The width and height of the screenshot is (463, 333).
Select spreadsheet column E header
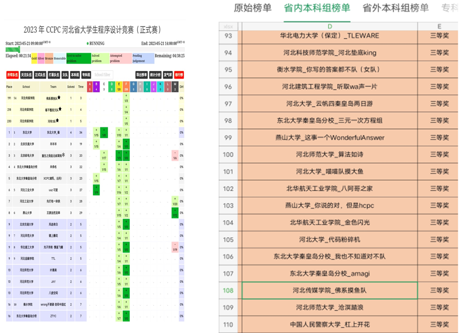tap(438, 26)
